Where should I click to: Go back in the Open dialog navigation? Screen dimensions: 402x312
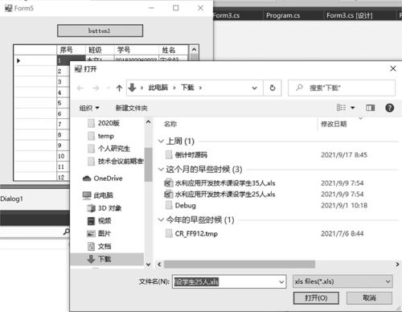80,88
